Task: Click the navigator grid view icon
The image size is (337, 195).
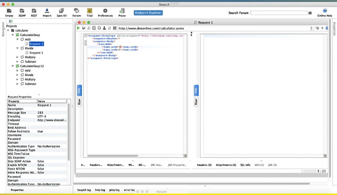Action: [10, 21]
